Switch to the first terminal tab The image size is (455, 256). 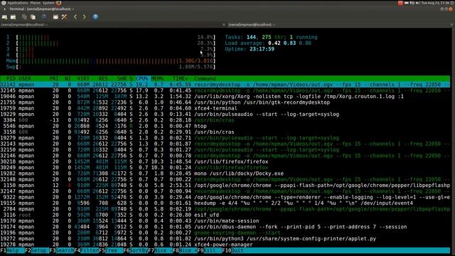click(x=113, y=25)
